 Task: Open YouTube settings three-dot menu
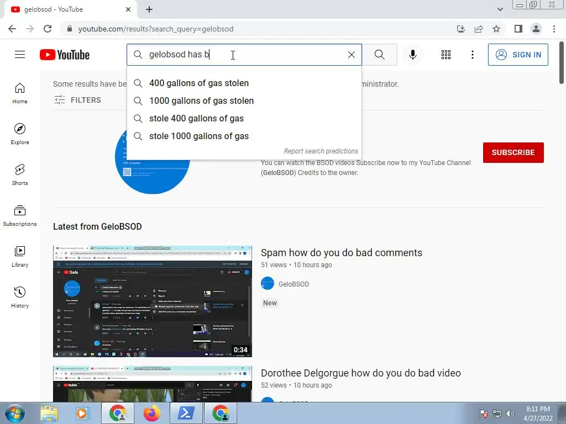pos(472,55)
